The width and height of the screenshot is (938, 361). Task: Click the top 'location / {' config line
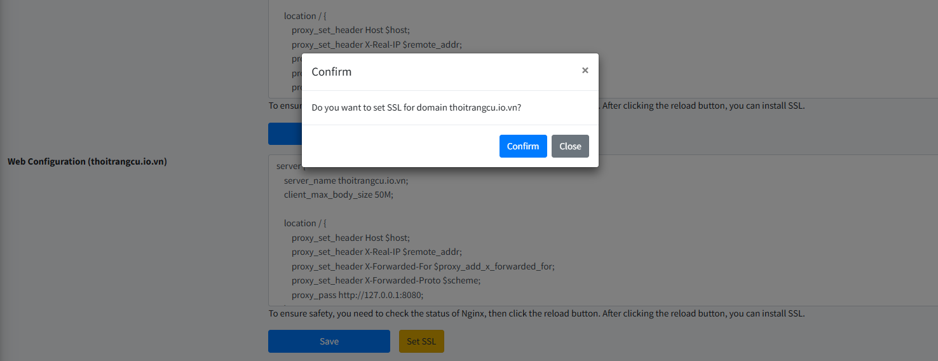pyautogui.click(x=304, y=16)
